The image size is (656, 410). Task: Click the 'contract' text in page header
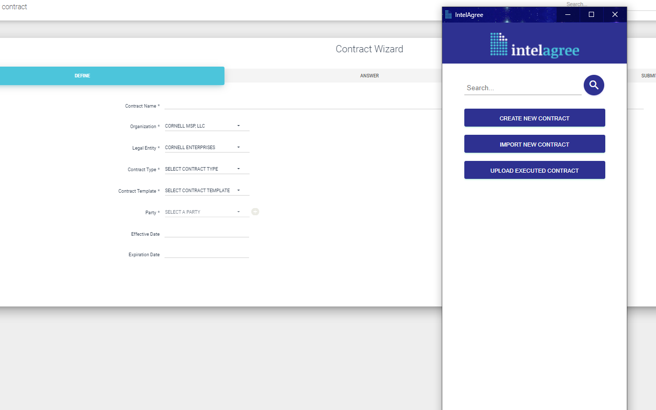click(14, 7)
